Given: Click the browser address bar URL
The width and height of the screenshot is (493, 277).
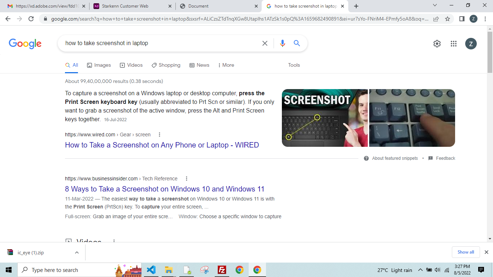Looking at the screenshot, I should (x=240, y=19).
